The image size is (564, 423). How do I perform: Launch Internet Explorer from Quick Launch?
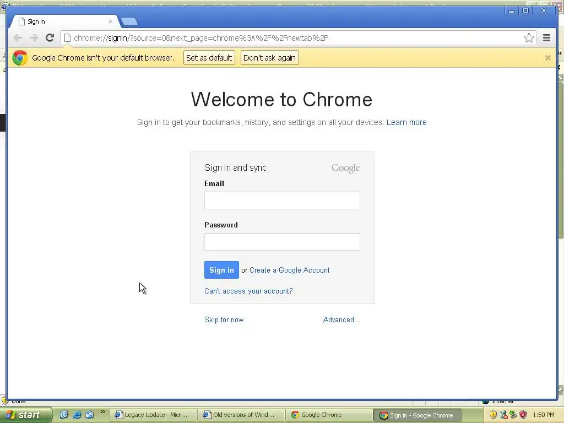coord(77,415)
